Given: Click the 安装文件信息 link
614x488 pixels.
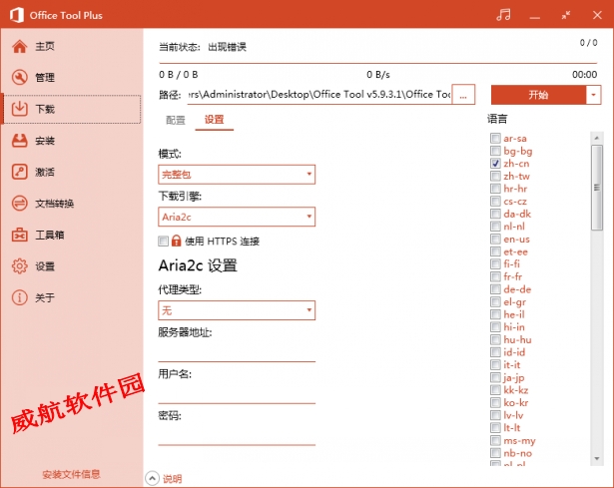Looking at the screenshot, I should coord(71,475).
